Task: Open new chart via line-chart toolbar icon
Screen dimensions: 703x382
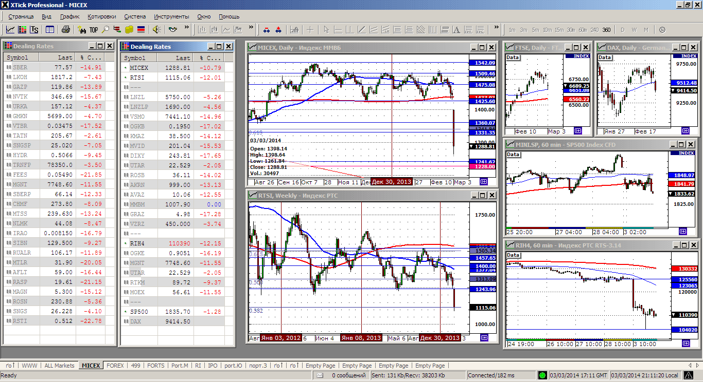Action: [10, 30]
